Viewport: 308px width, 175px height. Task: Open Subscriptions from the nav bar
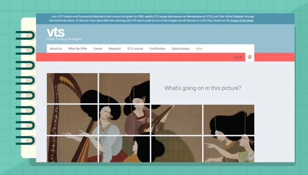point(181,49)
